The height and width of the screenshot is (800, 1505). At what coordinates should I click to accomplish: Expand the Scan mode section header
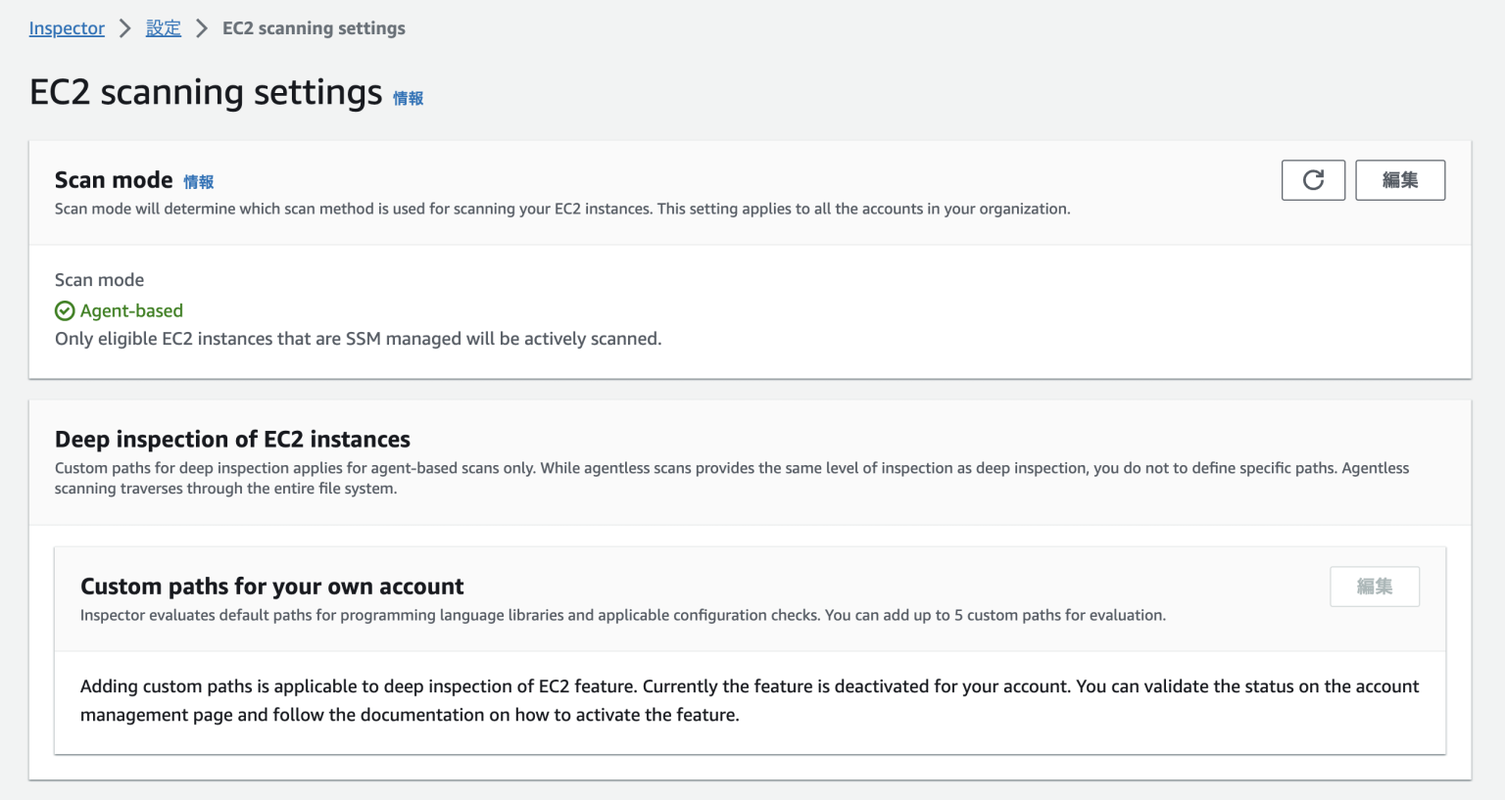114,179
